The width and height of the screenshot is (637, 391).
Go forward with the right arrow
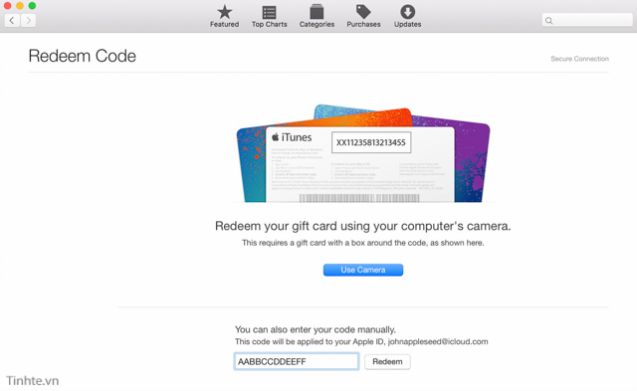click(x=28, y=20)
